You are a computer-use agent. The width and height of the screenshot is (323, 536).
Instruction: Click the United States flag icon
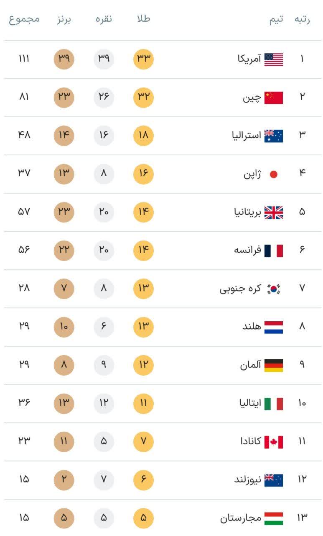273,59
